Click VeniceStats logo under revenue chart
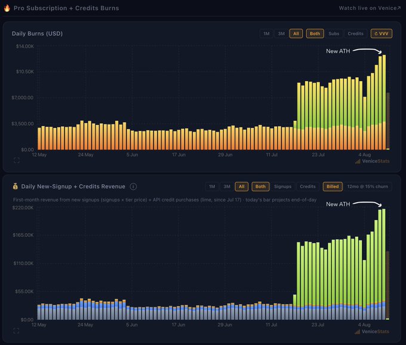 pos(372,331)
